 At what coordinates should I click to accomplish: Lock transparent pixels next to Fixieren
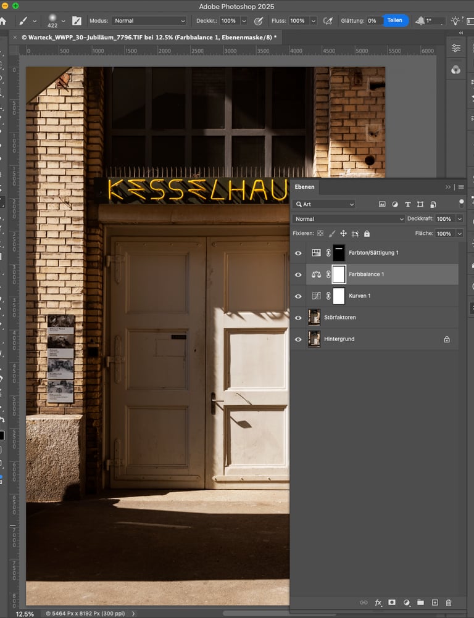(320, 233)
